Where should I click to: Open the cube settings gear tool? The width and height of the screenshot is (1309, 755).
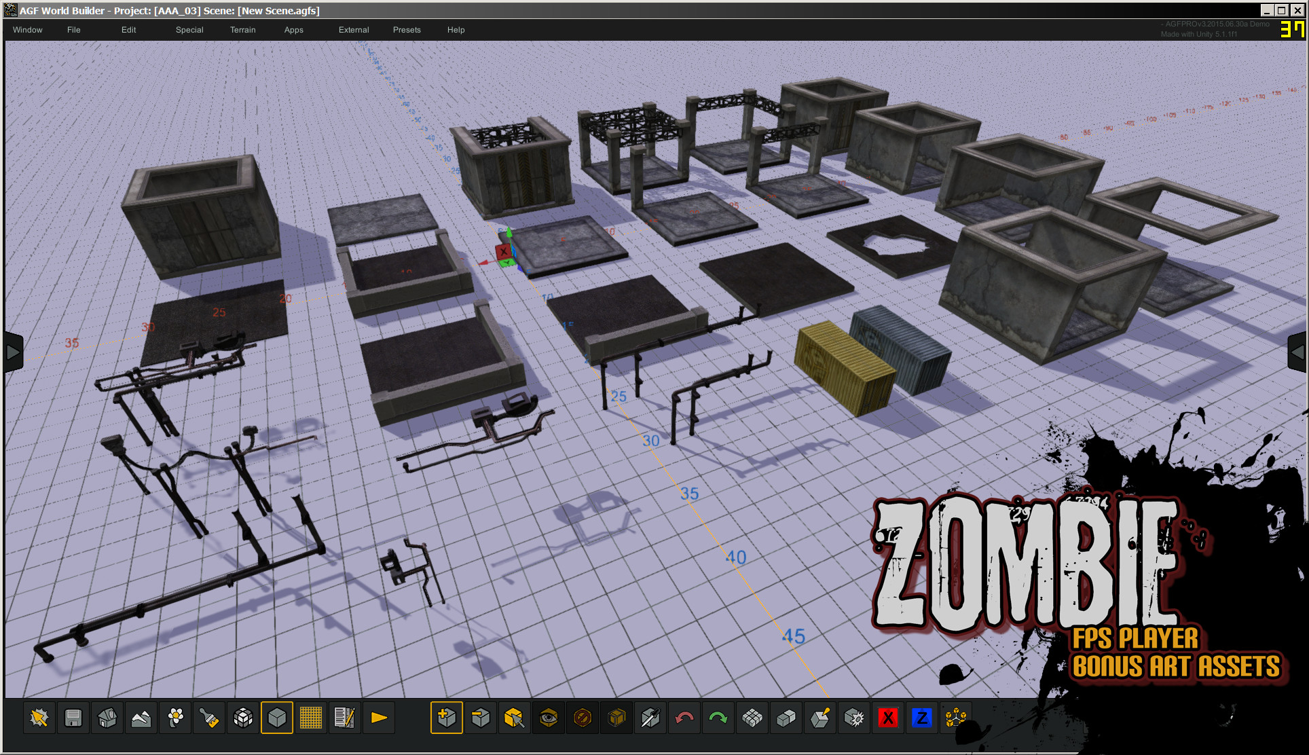point(853,717)
